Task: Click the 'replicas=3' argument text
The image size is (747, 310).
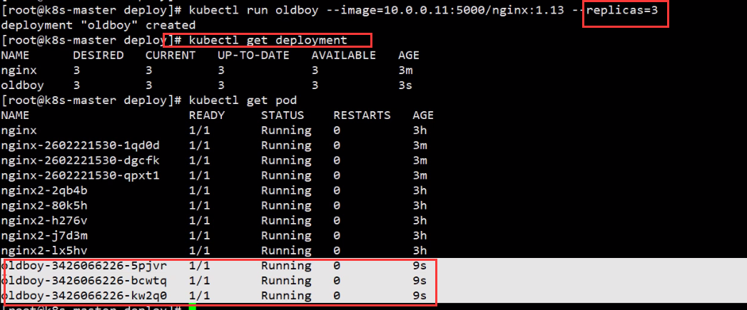Action: tap(621, 10)
